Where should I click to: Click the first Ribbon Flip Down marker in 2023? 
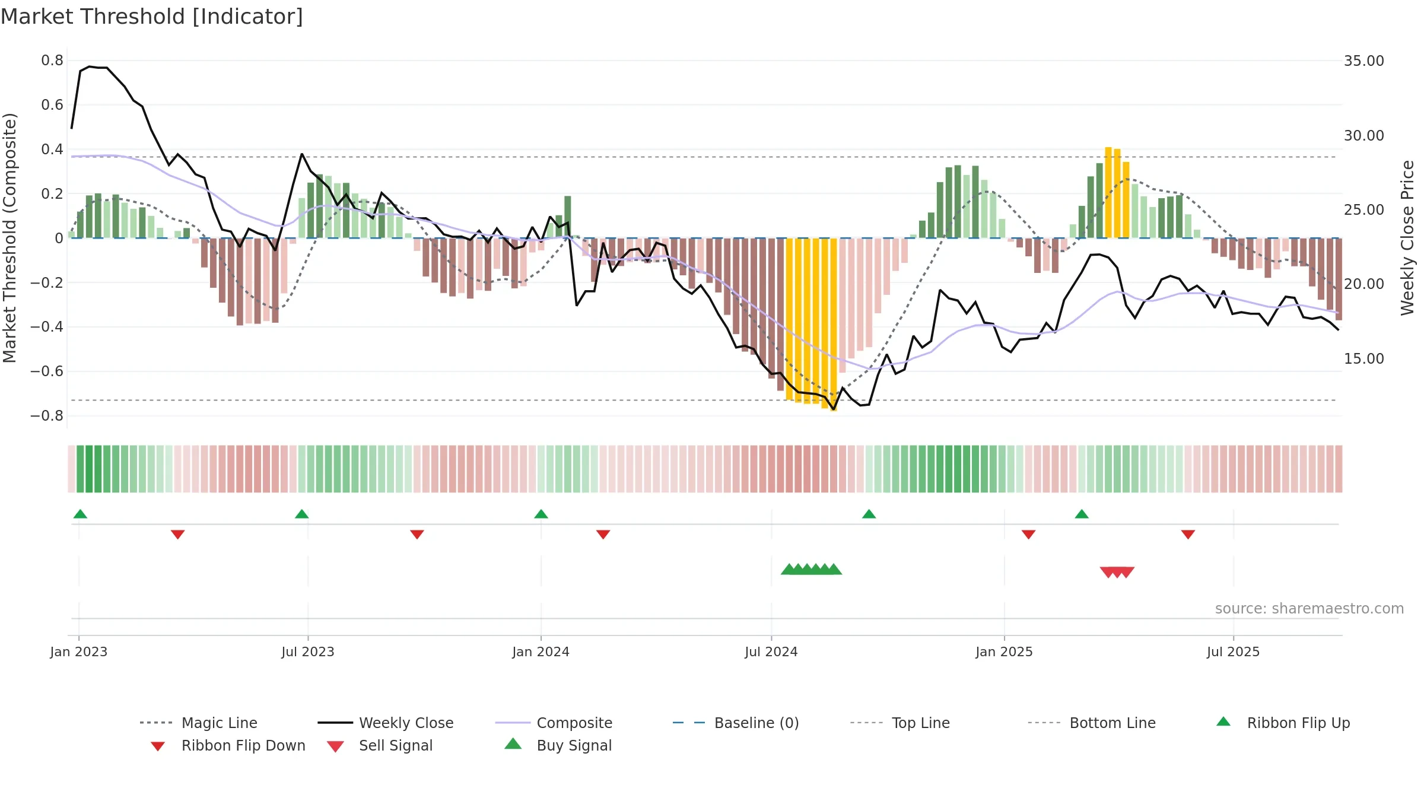tap(177, 535)
